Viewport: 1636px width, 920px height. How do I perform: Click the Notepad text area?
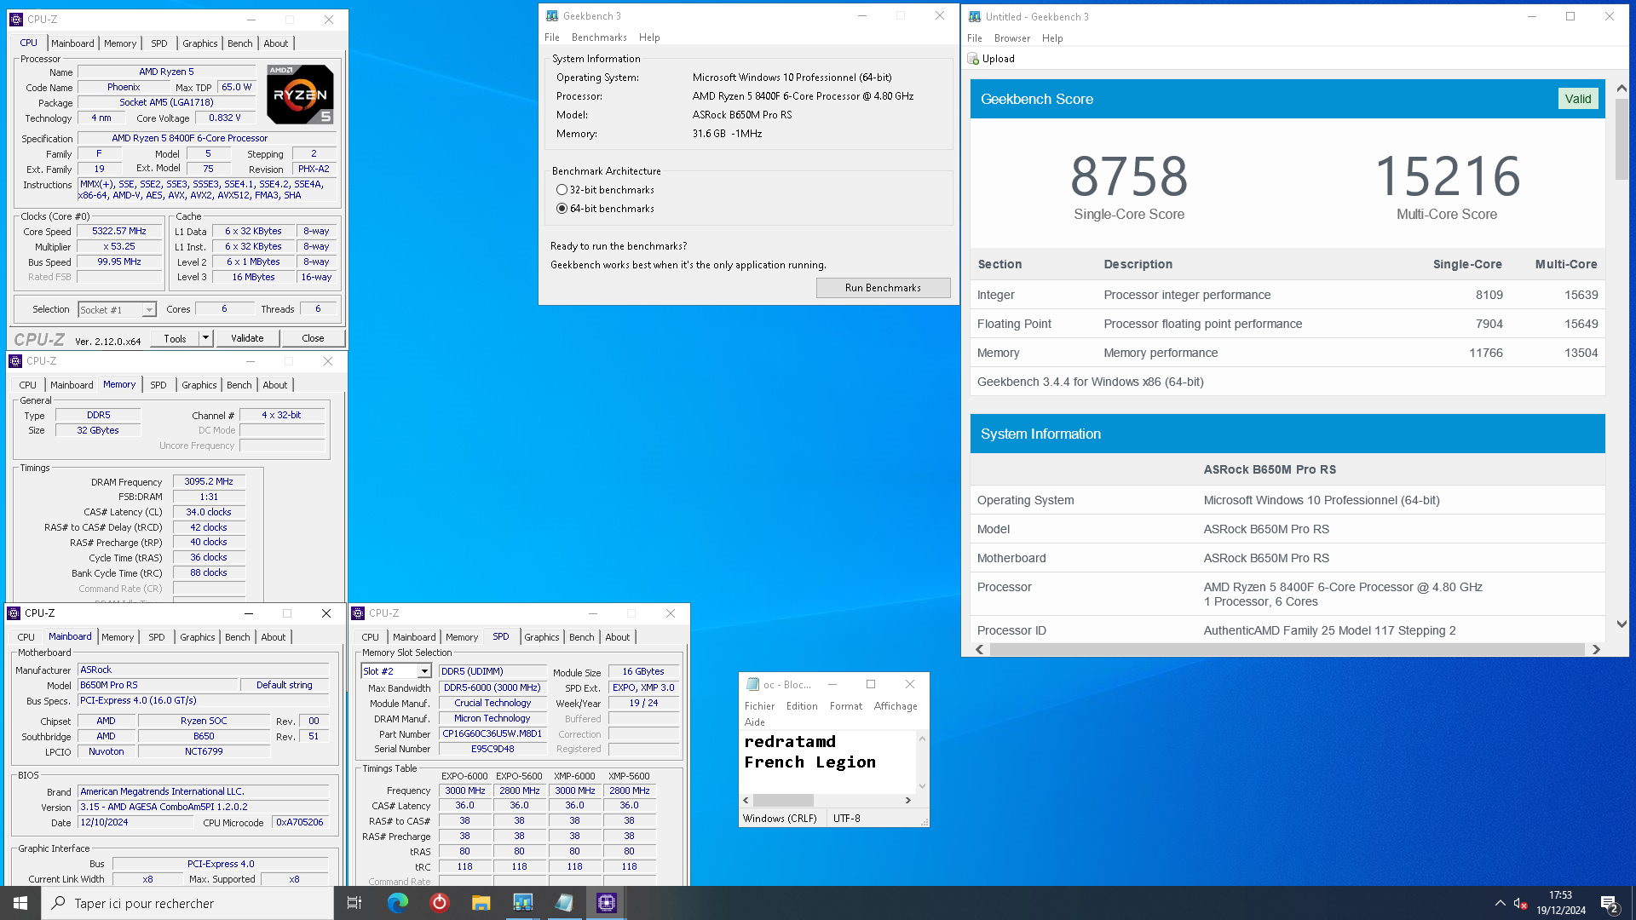827,762
